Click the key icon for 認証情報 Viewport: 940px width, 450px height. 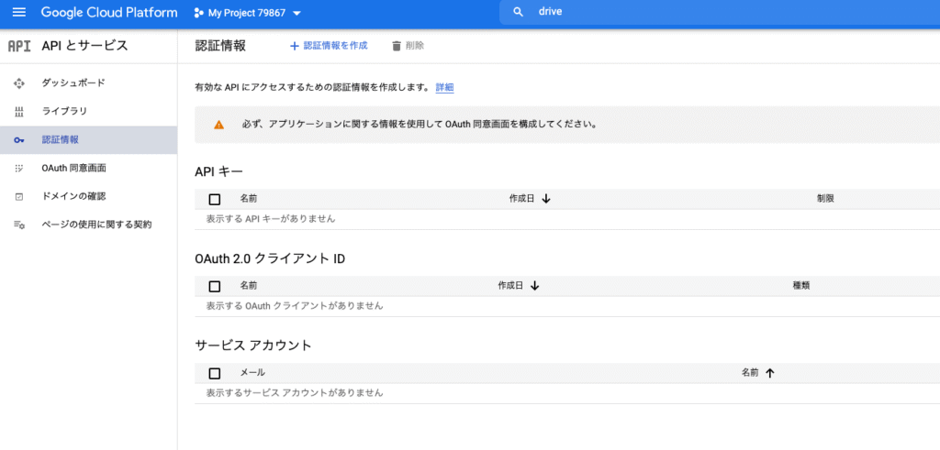tap(18, 140)
